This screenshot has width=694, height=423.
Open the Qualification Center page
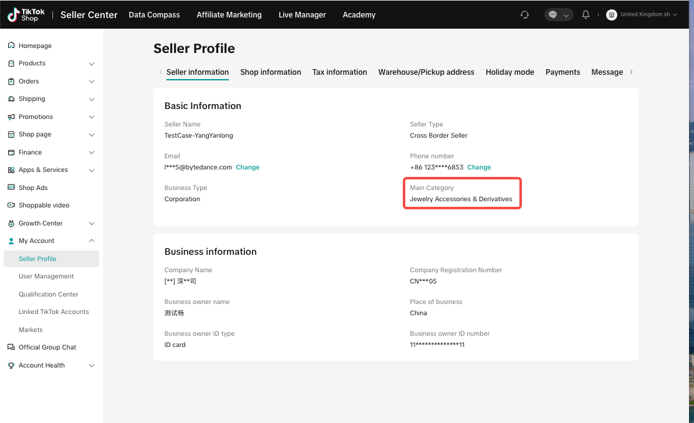pyautogui.click(x=49, y=295)
